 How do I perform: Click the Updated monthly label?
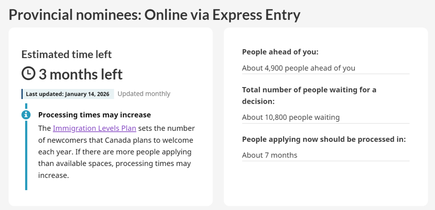tap(144, 94)
